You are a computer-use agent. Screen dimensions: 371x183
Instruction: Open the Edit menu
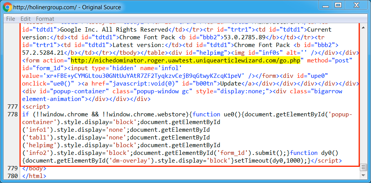(x=26, y=18)
